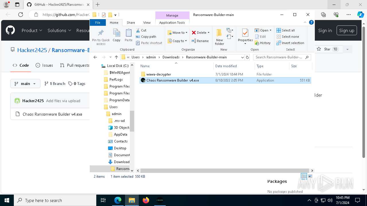Click the Manage contextual tab
This screenshot has height=206, width=367.
172,15
